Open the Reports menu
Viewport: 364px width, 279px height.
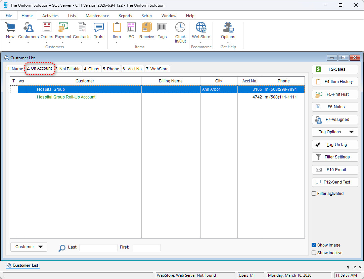point(125,16)
